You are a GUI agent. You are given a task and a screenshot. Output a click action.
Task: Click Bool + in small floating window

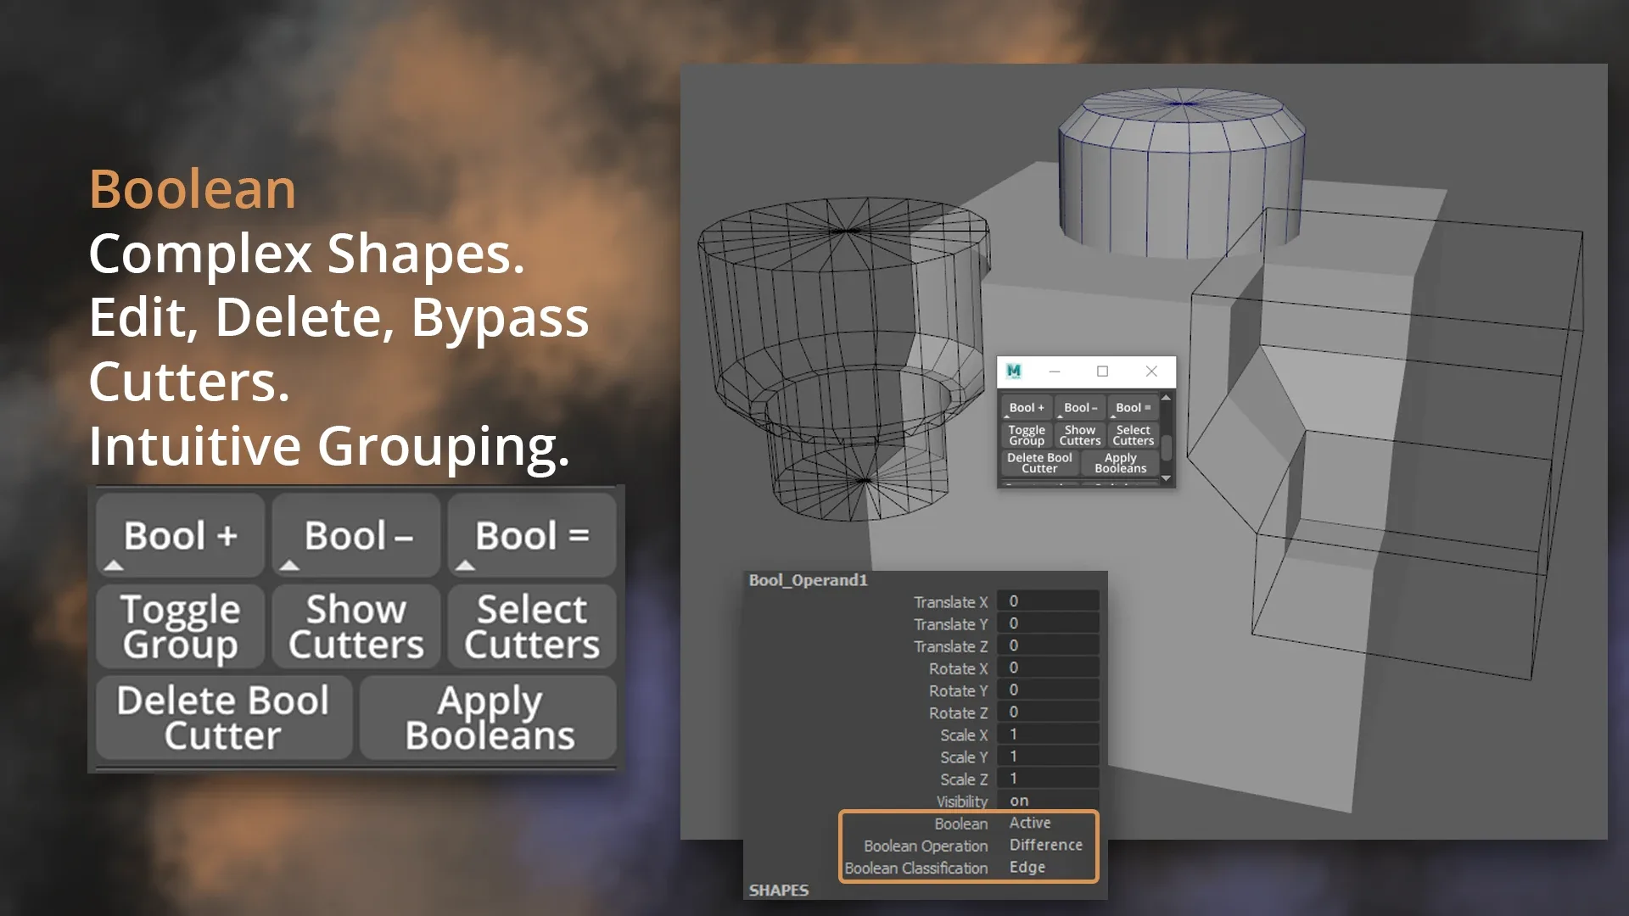click(1026, 408)
